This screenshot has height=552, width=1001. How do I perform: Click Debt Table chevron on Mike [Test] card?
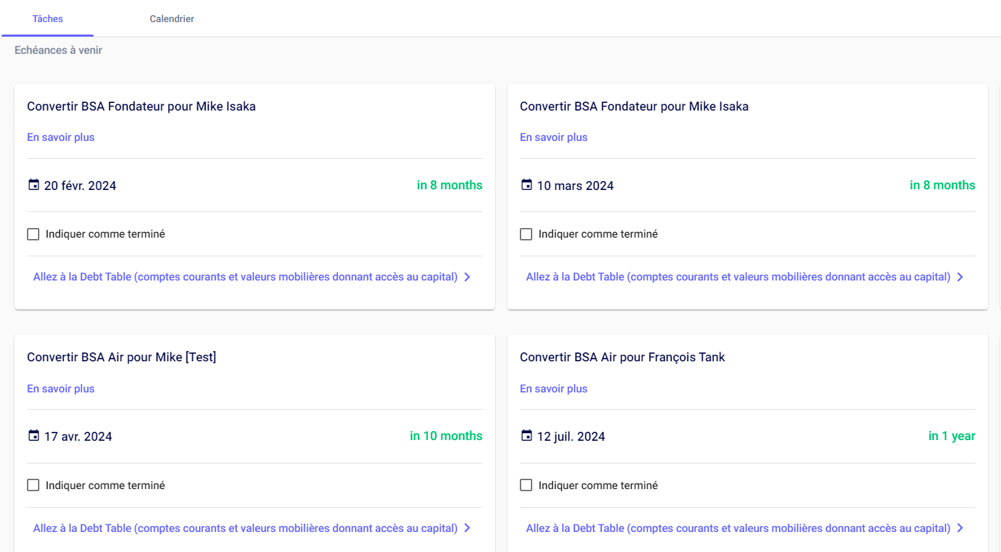coord(467,529)
